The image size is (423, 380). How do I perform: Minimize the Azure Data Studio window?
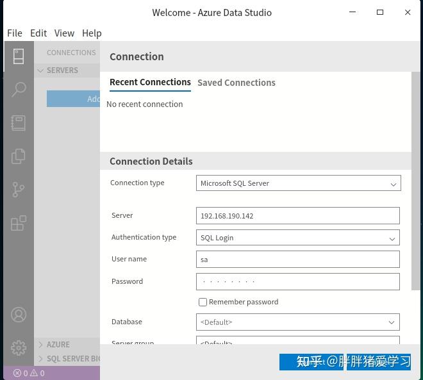(352, 12)
